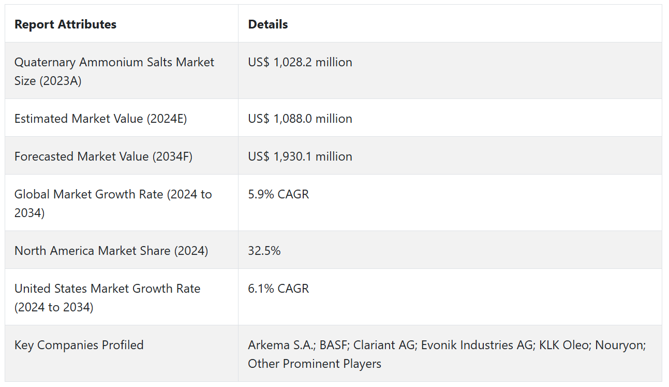This screenshot has width=669, height=387.
Task: Click the Details column header
Action: click(268, 24)
